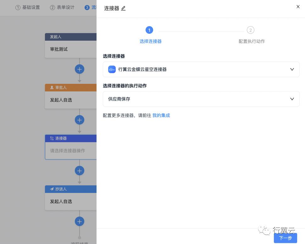Select the 审批测试 node card
The height and width of the screenshot is (244, 305).
point(72,49)
